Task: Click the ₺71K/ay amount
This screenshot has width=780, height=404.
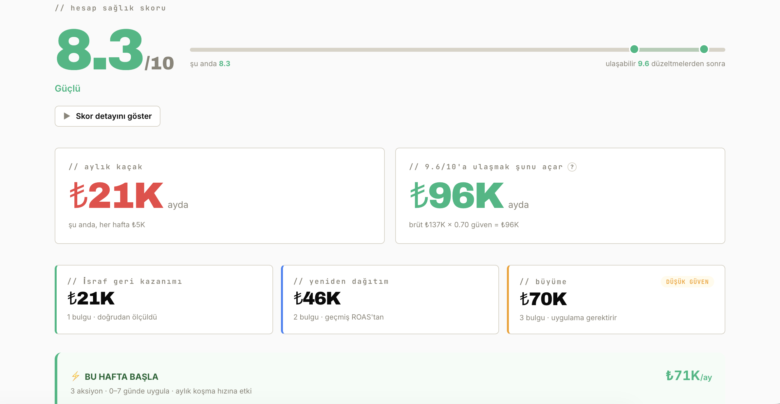Action: 689,376
